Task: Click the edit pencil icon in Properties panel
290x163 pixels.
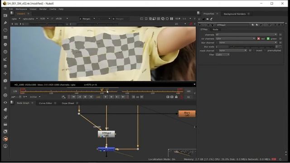Action: click(x=212, y=19)
